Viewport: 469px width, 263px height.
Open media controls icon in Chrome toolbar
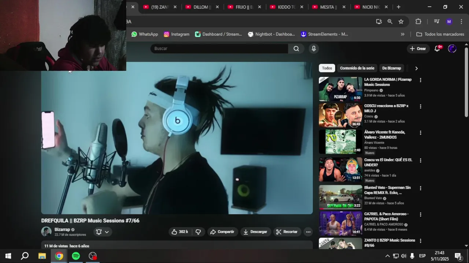coord(436,22)
